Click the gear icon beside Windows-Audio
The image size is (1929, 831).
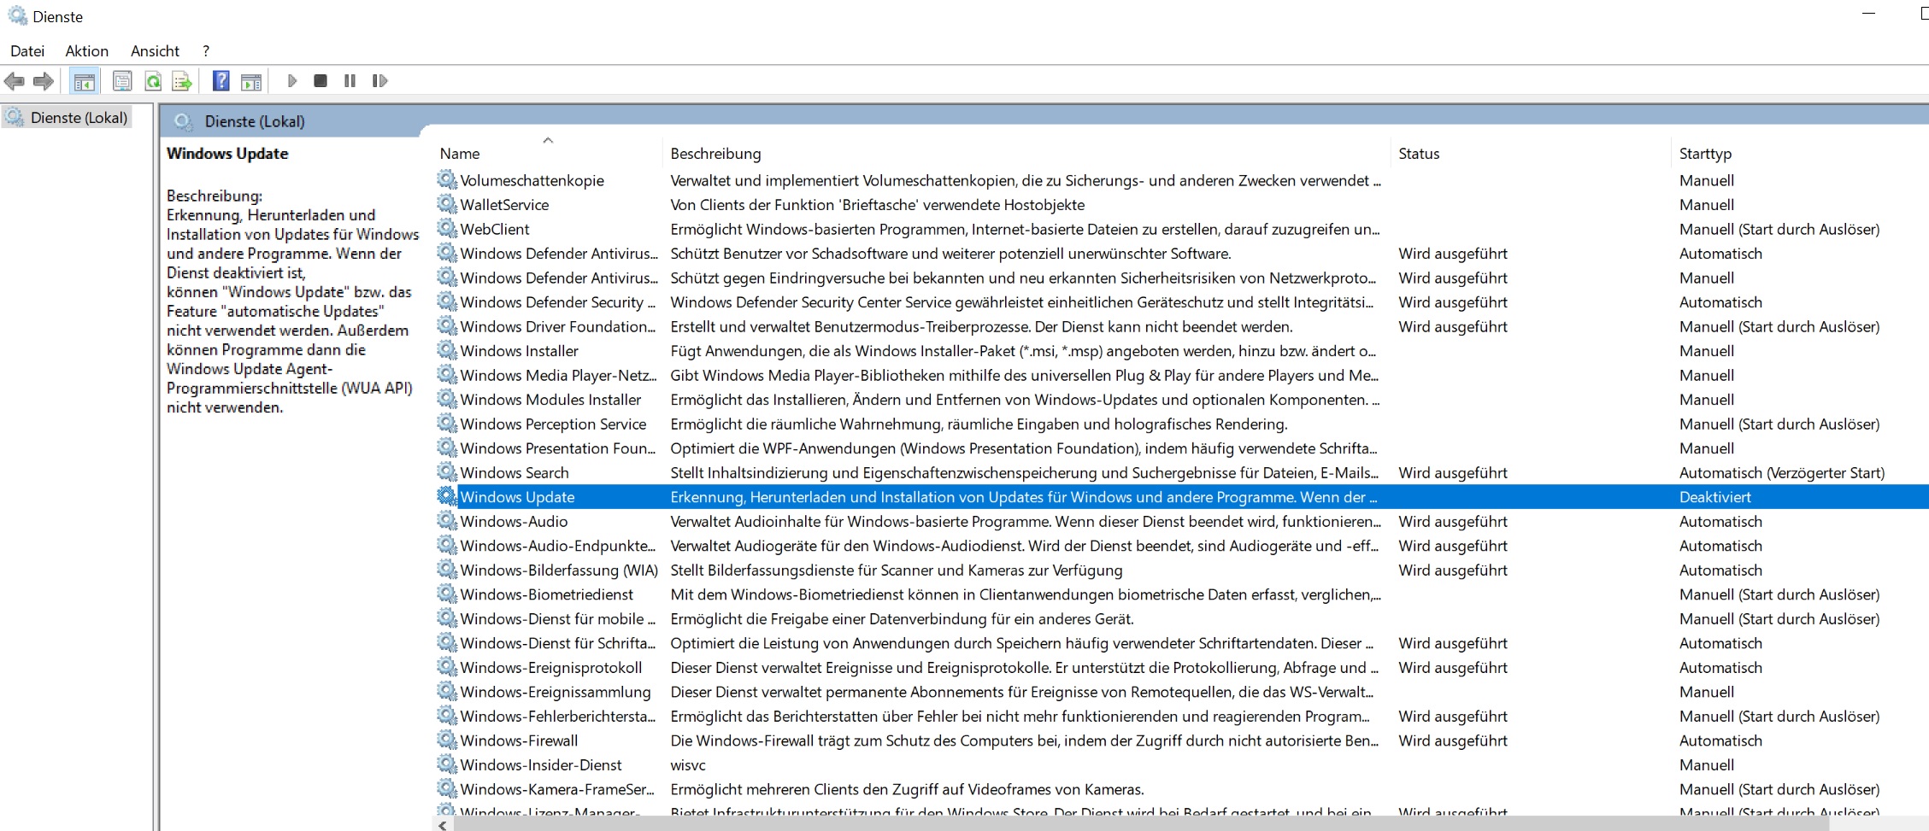point(447,521)
